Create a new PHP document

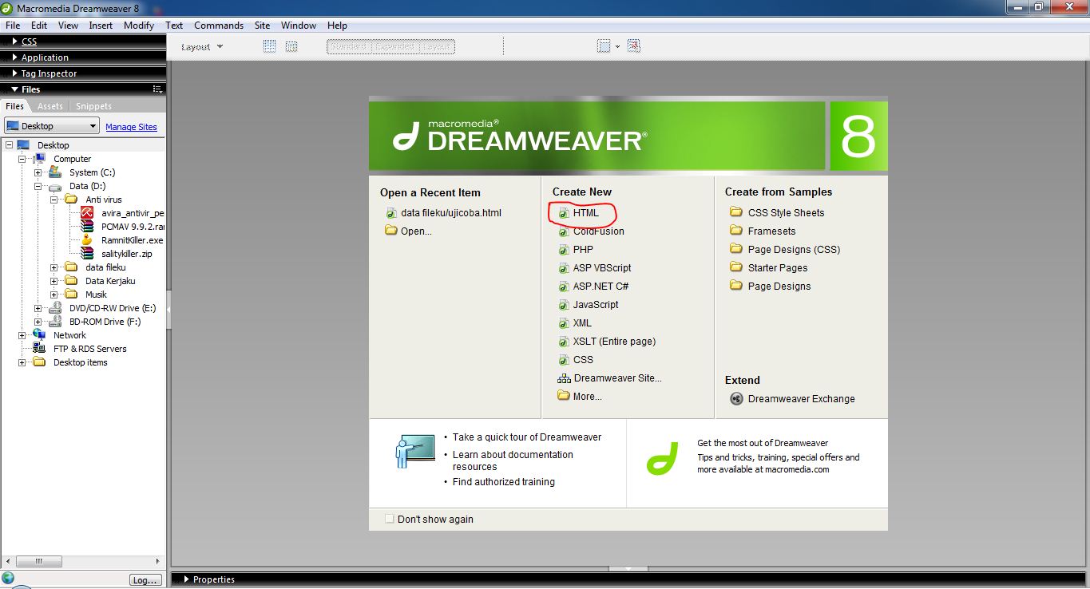(576, 250)
